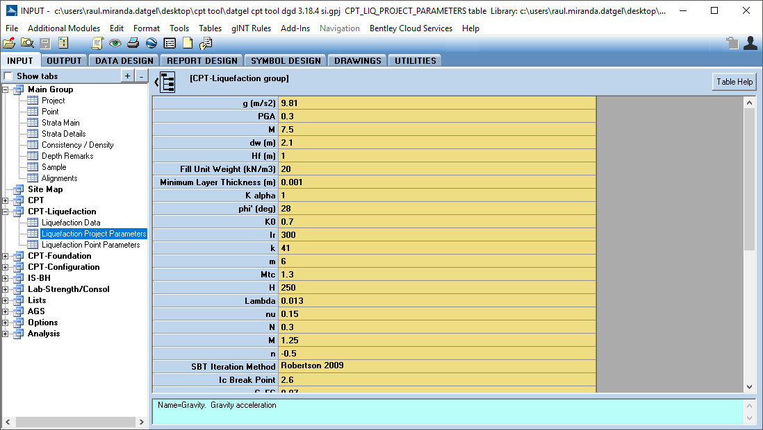Image resolution: width=763 pixels, height=430 pixels.
Task: Click the Google Earth globe icon
Action: point(151,43)
